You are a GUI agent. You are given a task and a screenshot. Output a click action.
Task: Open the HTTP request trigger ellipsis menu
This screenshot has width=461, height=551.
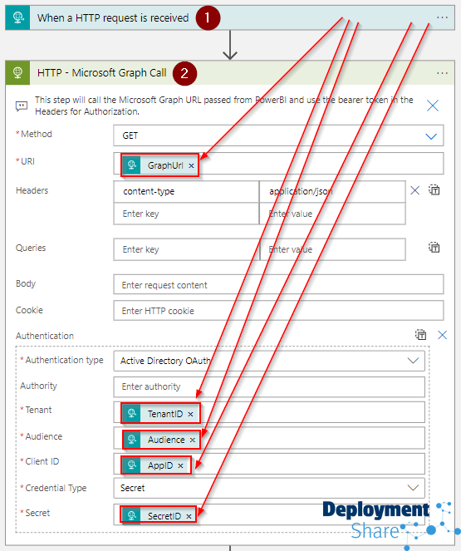(x=442, y=17)
